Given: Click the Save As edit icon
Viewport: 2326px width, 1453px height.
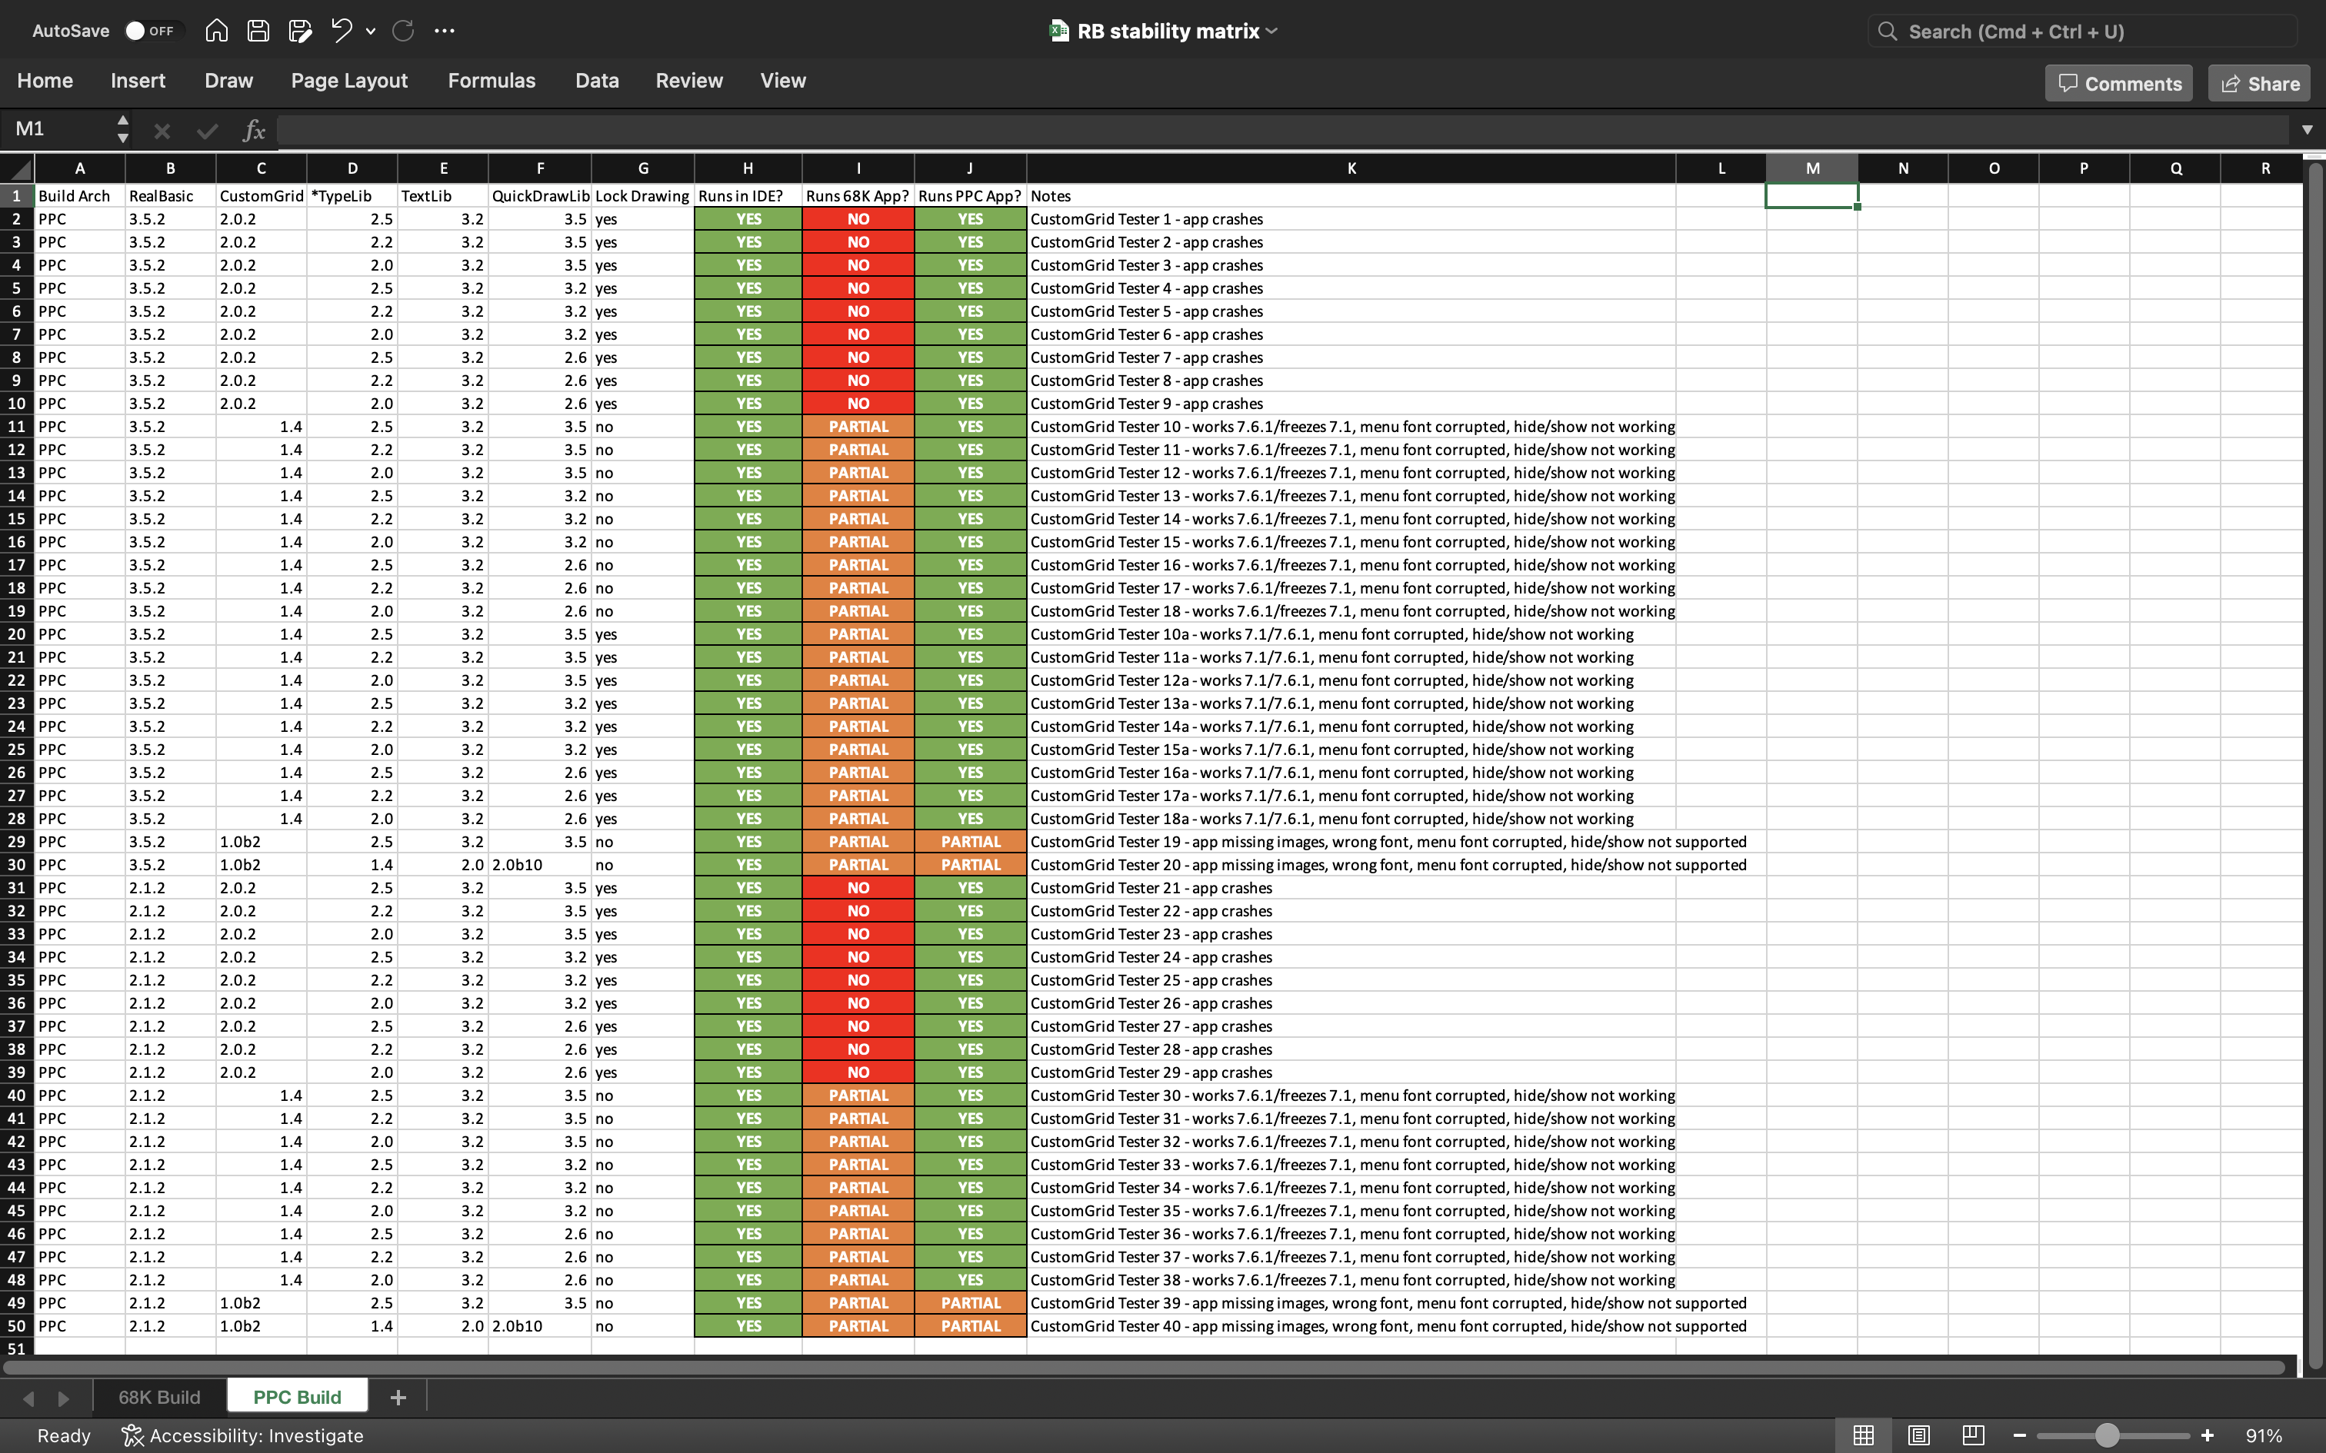Looking at the screenshot, I should pos(300,31).
